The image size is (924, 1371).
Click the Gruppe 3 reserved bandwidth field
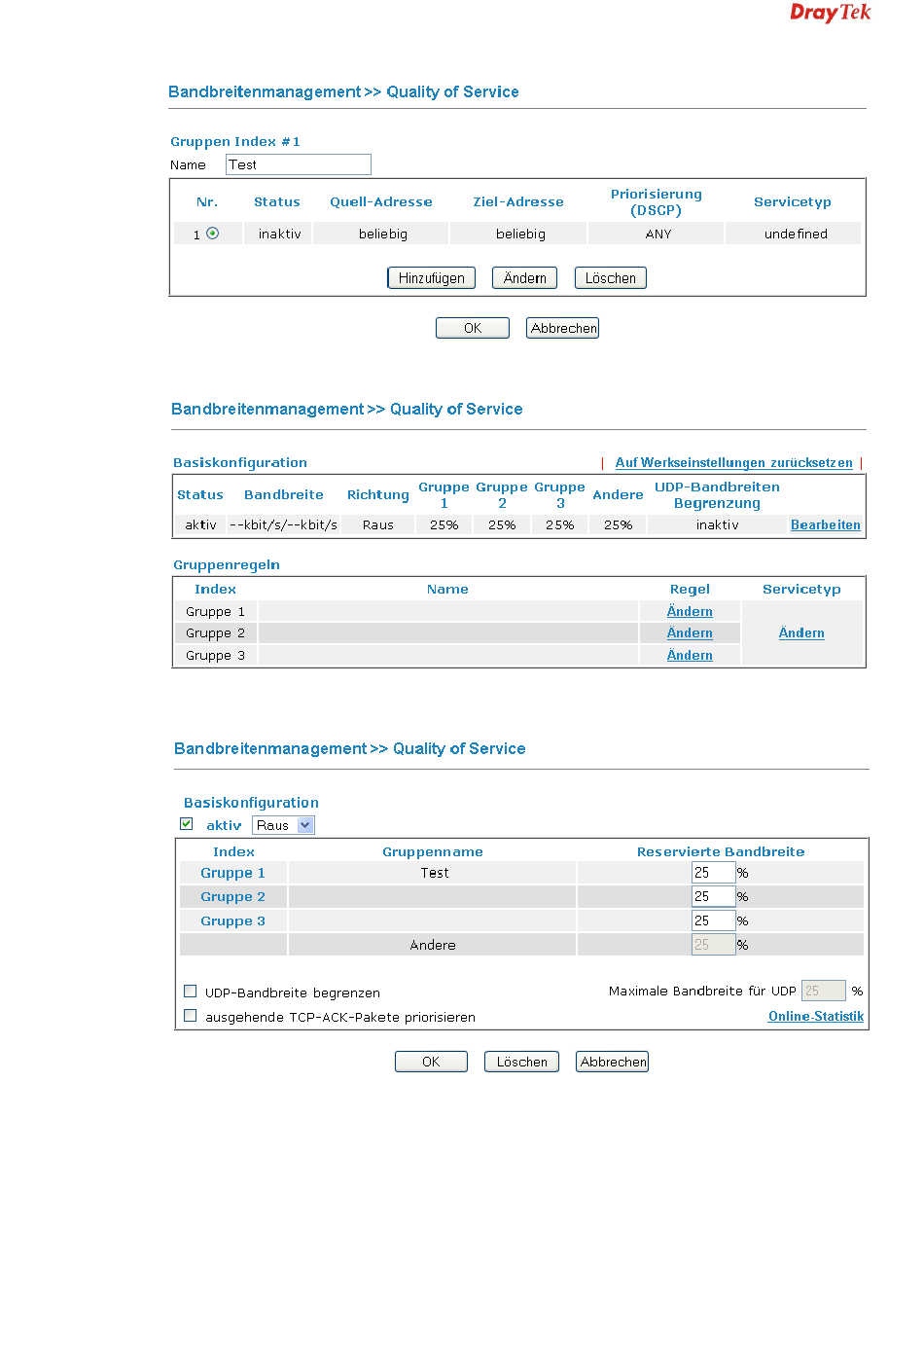pyautogui.click(x=713, y=920)
